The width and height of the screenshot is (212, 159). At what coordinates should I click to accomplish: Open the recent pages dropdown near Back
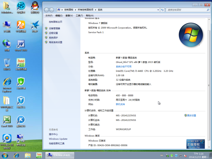(55, 10)
